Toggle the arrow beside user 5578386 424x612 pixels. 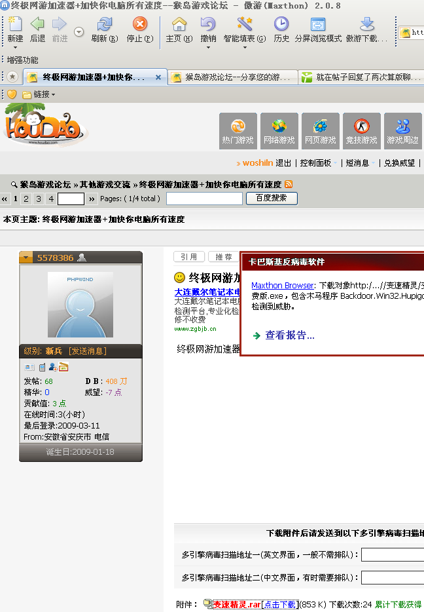[26, 258]
